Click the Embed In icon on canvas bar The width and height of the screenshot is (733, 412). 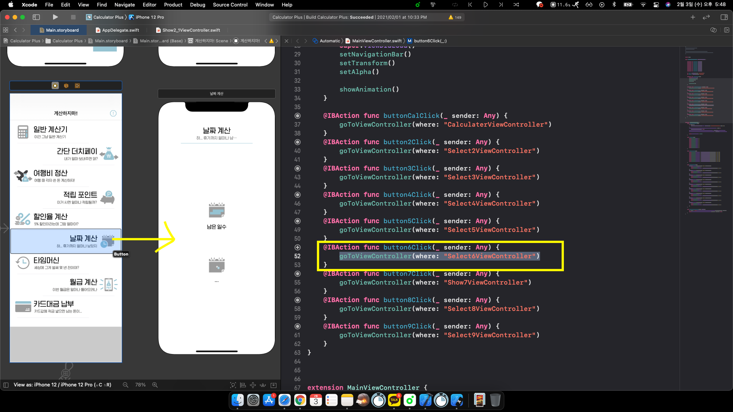(273, 385)
